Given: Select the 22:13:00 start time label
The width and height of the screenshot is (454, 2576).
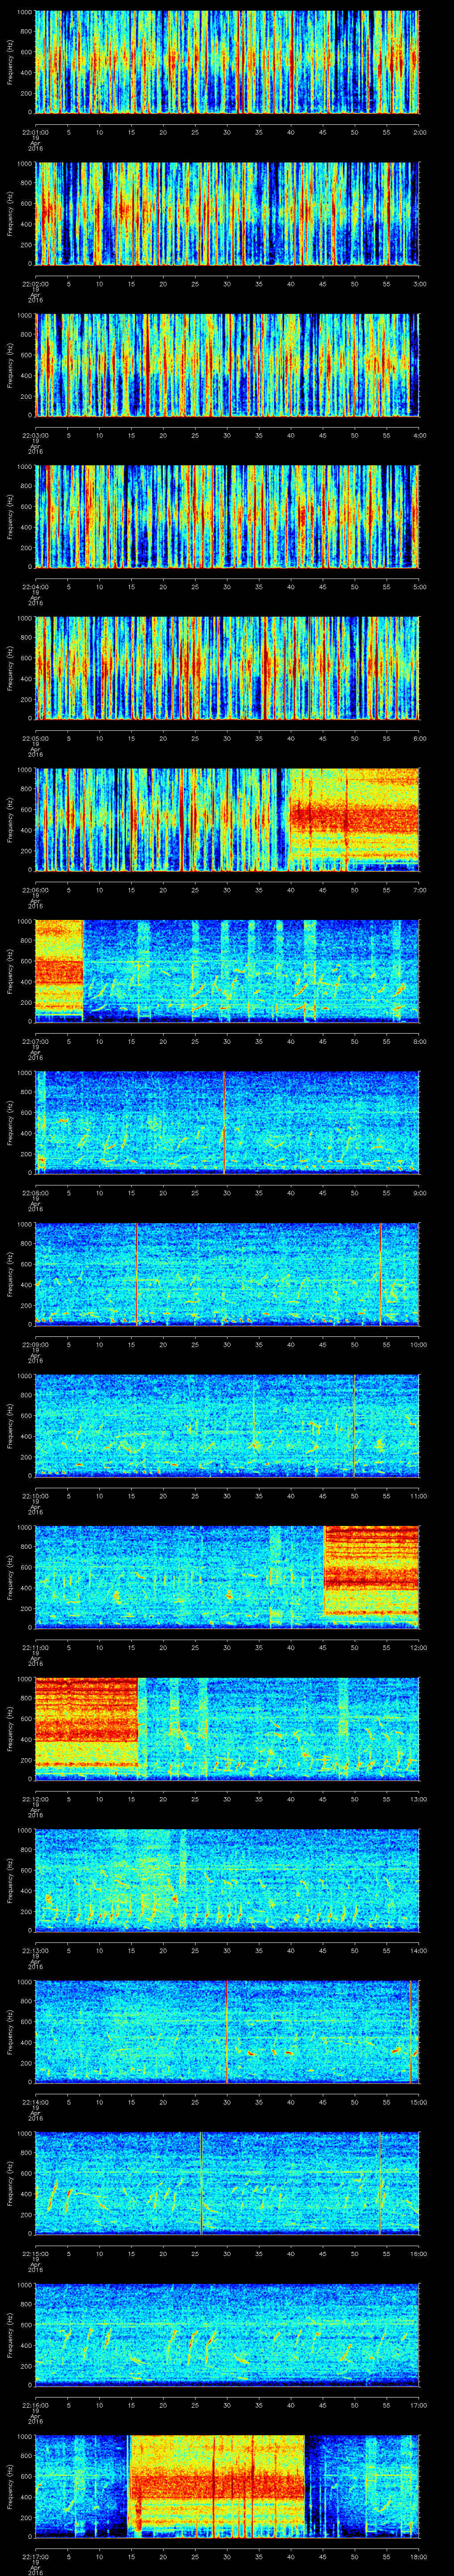Looking at the screenshot, I should (x=35, y=1950).
